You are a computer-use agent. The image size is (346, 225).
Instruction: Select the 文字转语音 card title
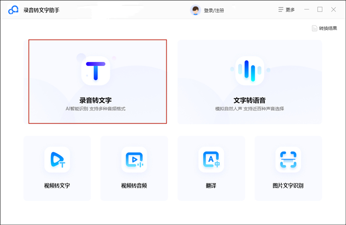coord(250,100)
